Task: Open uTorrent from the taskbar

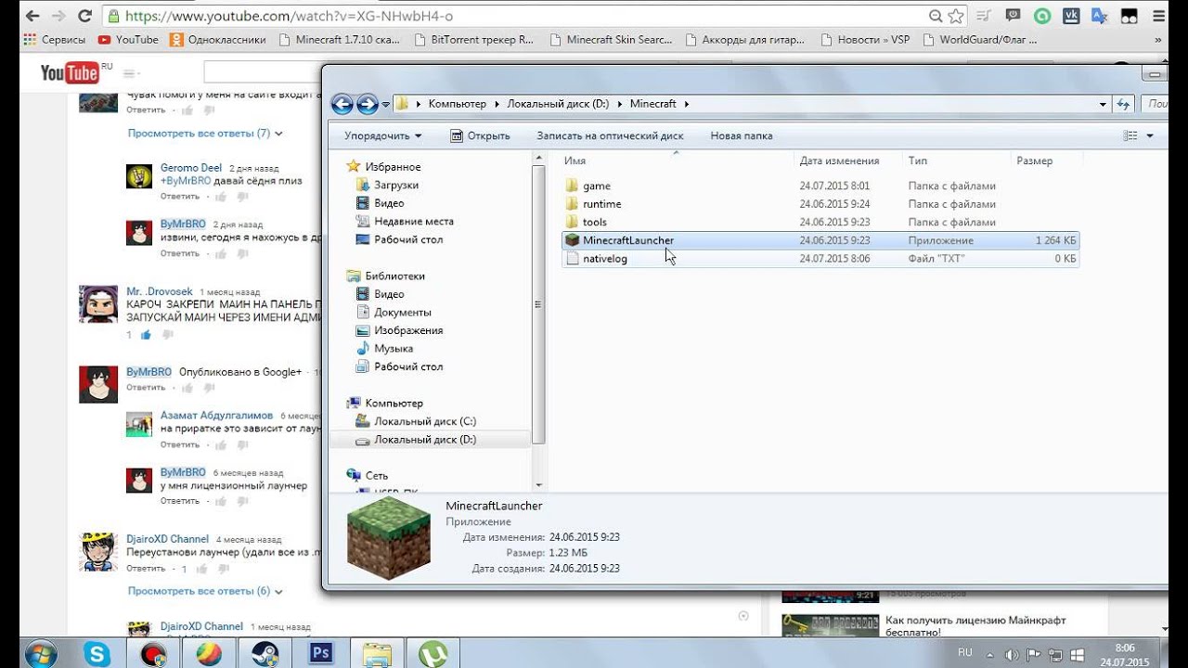Action: (433, 653)
